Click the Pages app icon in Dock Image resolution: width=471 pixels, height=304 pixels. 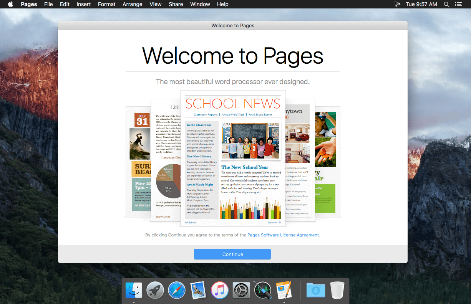pos(284,290)
